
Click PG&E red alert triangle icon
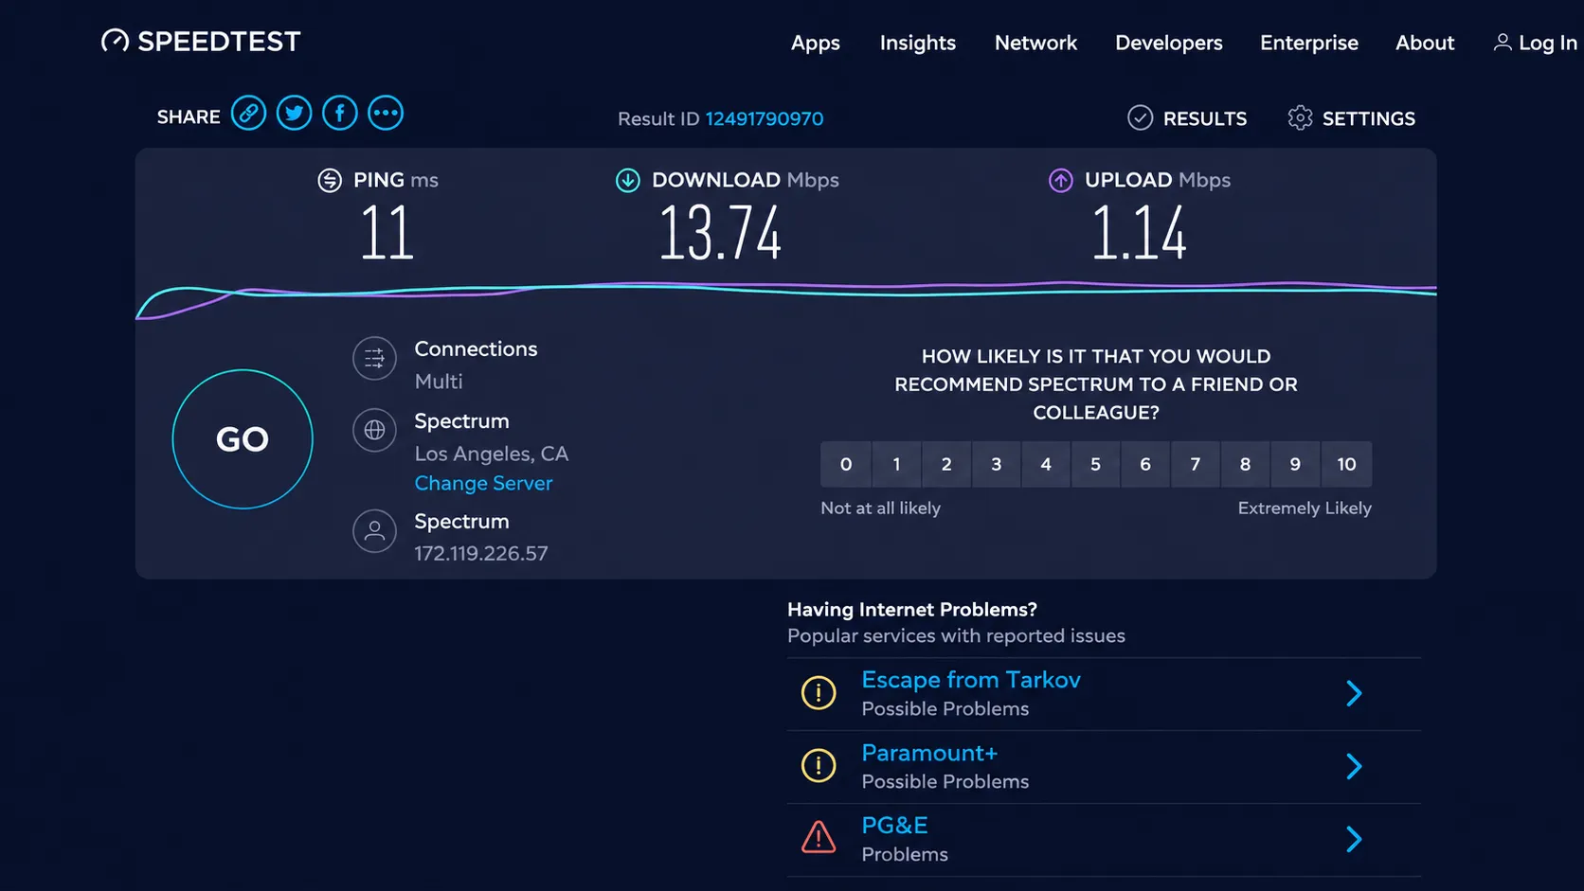(819, 837)
